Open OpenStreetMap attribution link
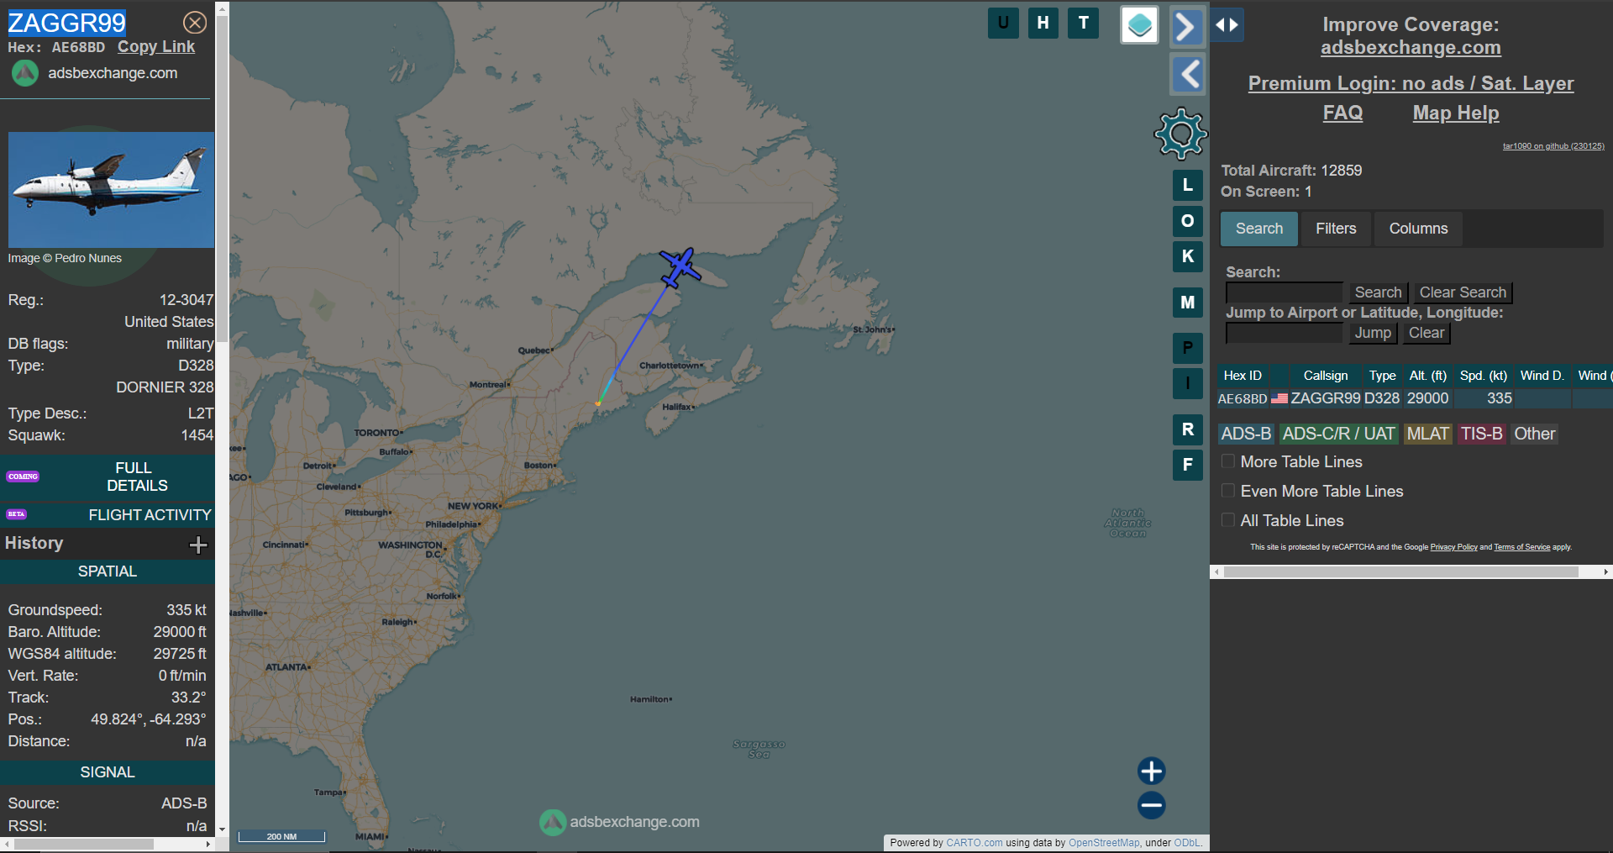The image size is (1613, 853). tap(1104, 843)
